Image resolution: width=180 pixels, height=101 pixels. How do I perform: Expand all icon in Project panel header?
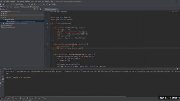coord(35,9)
